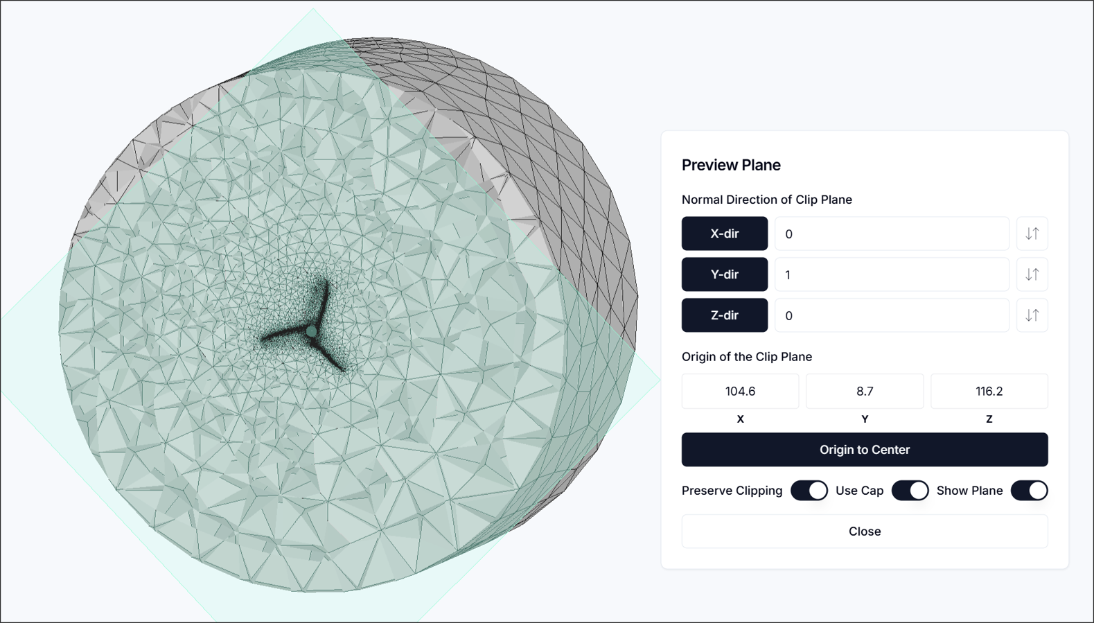This screenshot has height=623, width=1094.
Task: Select the X-dir normal button
Action: 724,234
